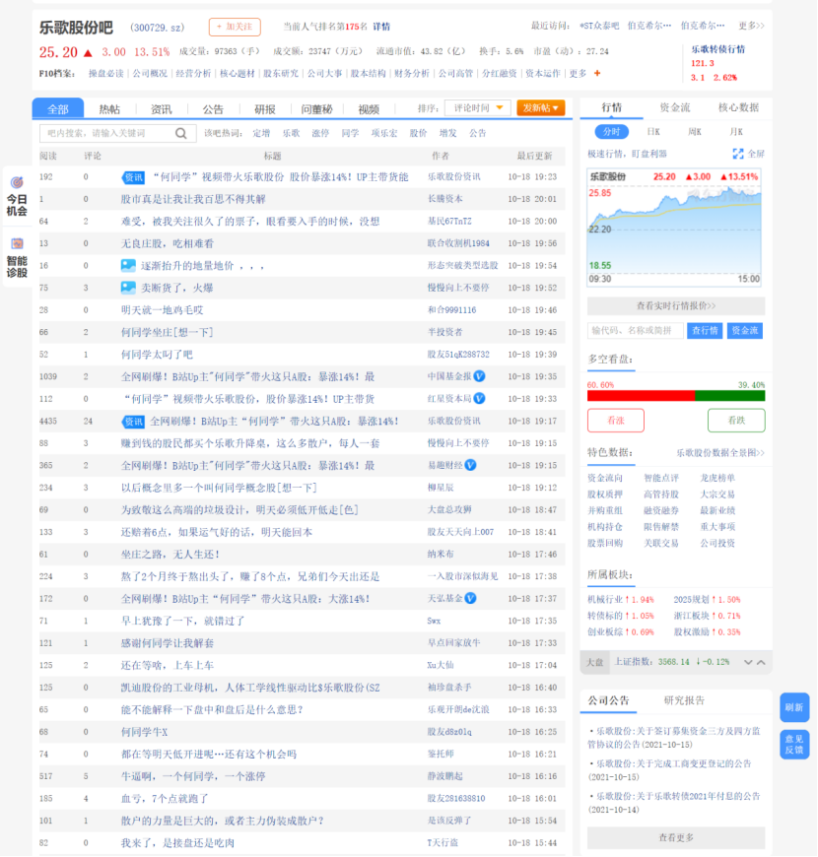This screenshot has height=857, width=818.
Task: Open the 发新帖 dropdown button
Action: click(x=540, y=108)
